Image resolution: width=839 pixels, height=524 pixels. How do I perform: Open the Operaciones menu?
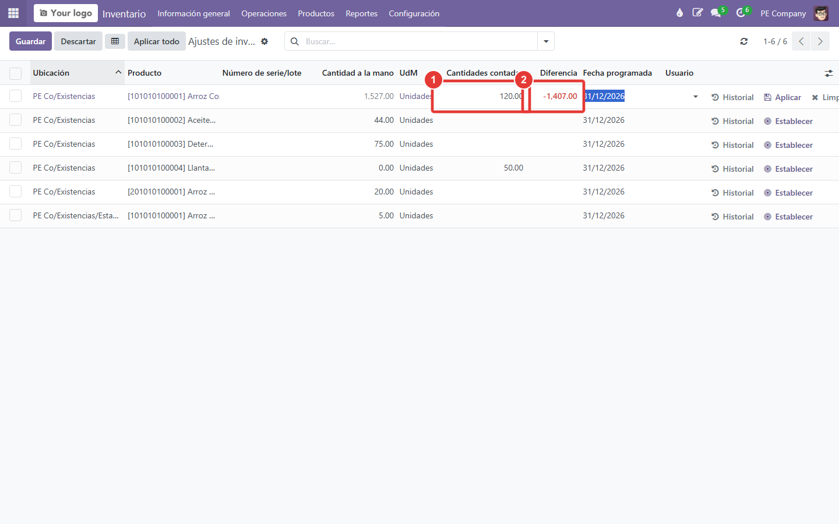coord(264,13)
